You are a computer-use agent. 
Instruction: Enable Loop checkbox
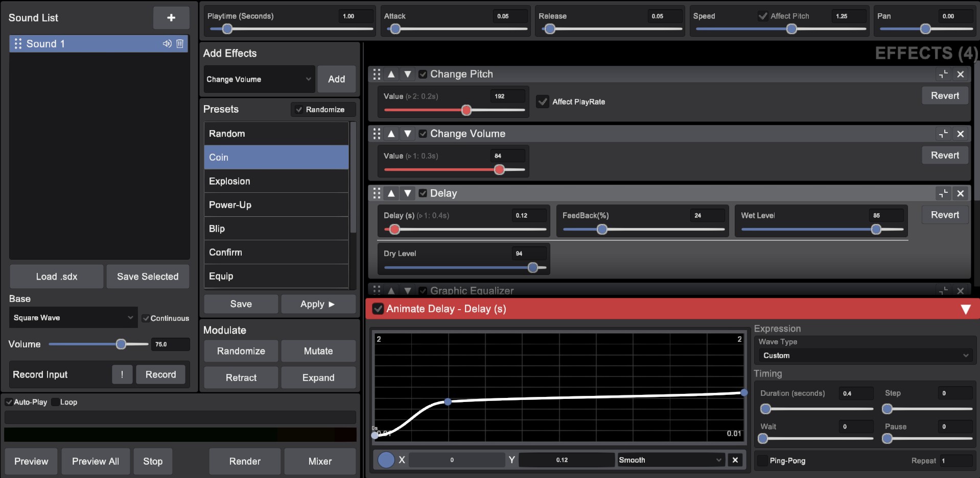point(55,402)
